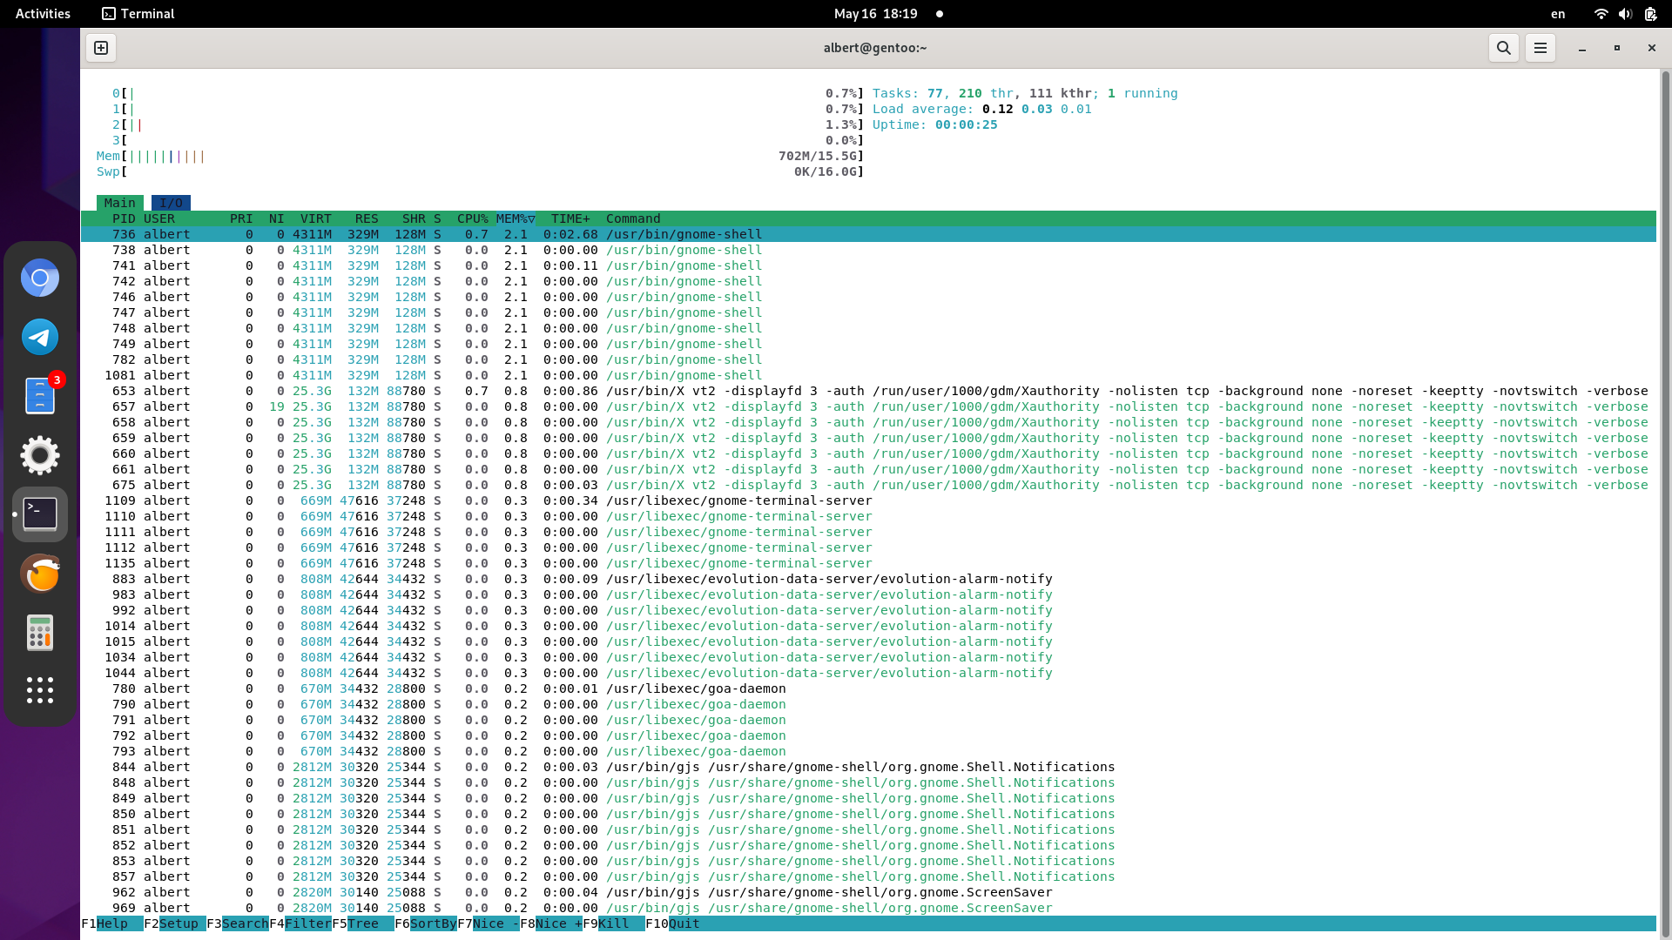Click the Uptime 00:00:25 value
Screen dimensions: 1672x940
pos(966,124)
